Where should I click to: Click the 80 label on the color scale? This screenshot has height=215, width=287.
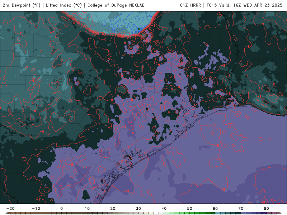point(267,209)
